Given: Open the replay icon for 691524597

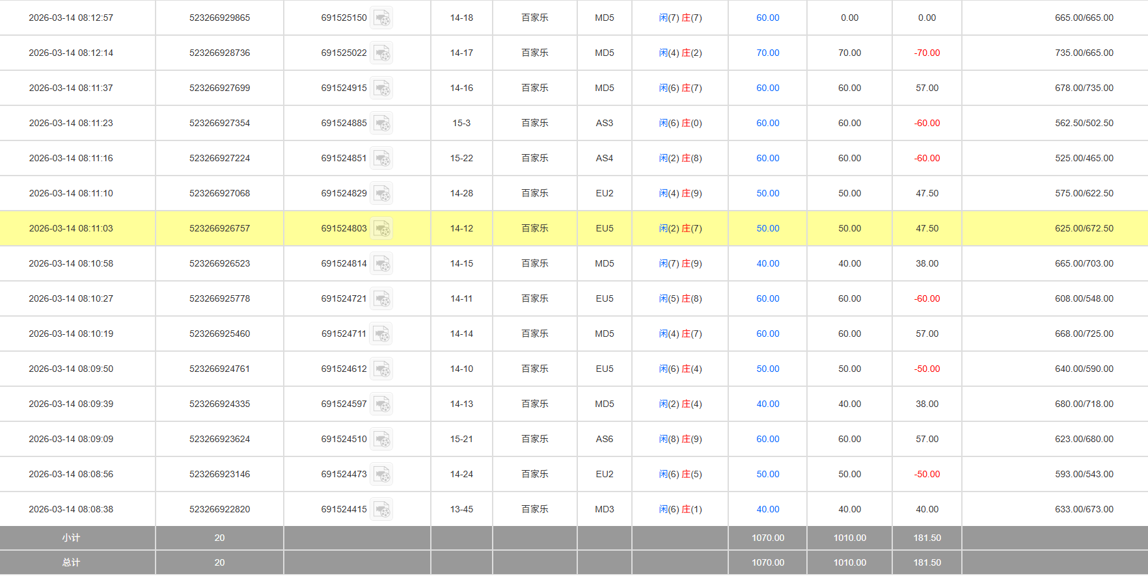Looking at the screenshot, I should click(381, 404).
